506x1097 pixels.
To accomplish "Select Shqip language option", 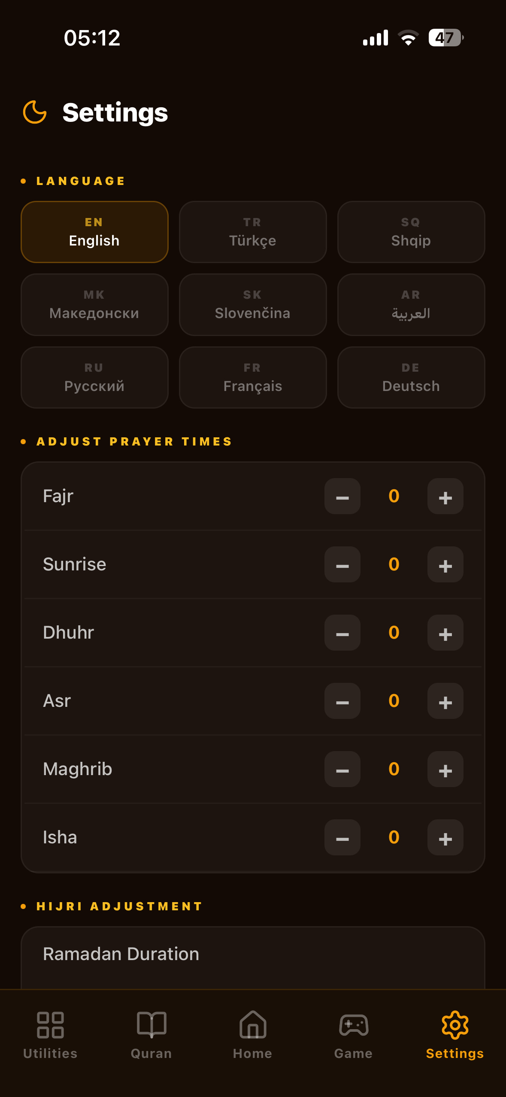I will tap(411, 232).
